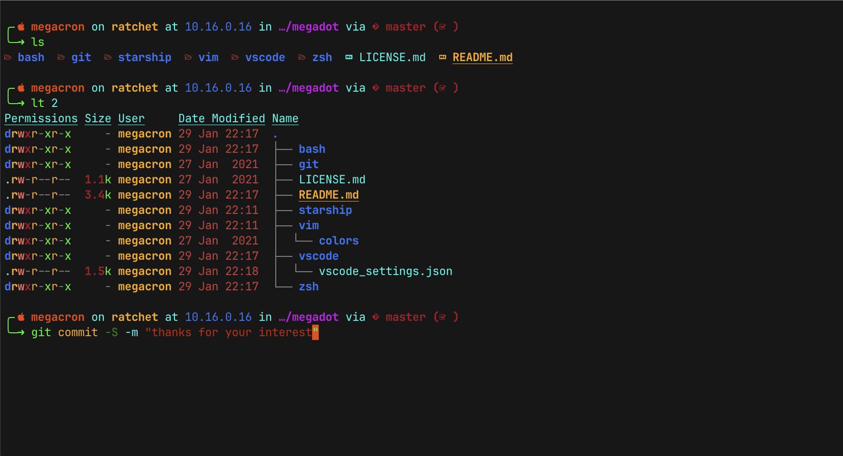Screen dimensions: 843x456
Task: Click vscode in the ls output
Action: coord(265,57)
